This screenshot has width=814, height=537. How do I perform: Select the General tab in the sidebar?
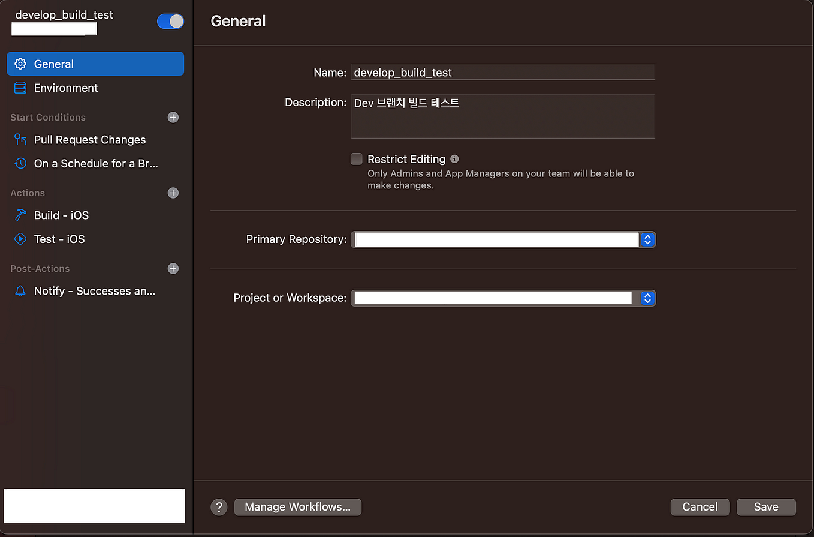click(x=54, y=64)
